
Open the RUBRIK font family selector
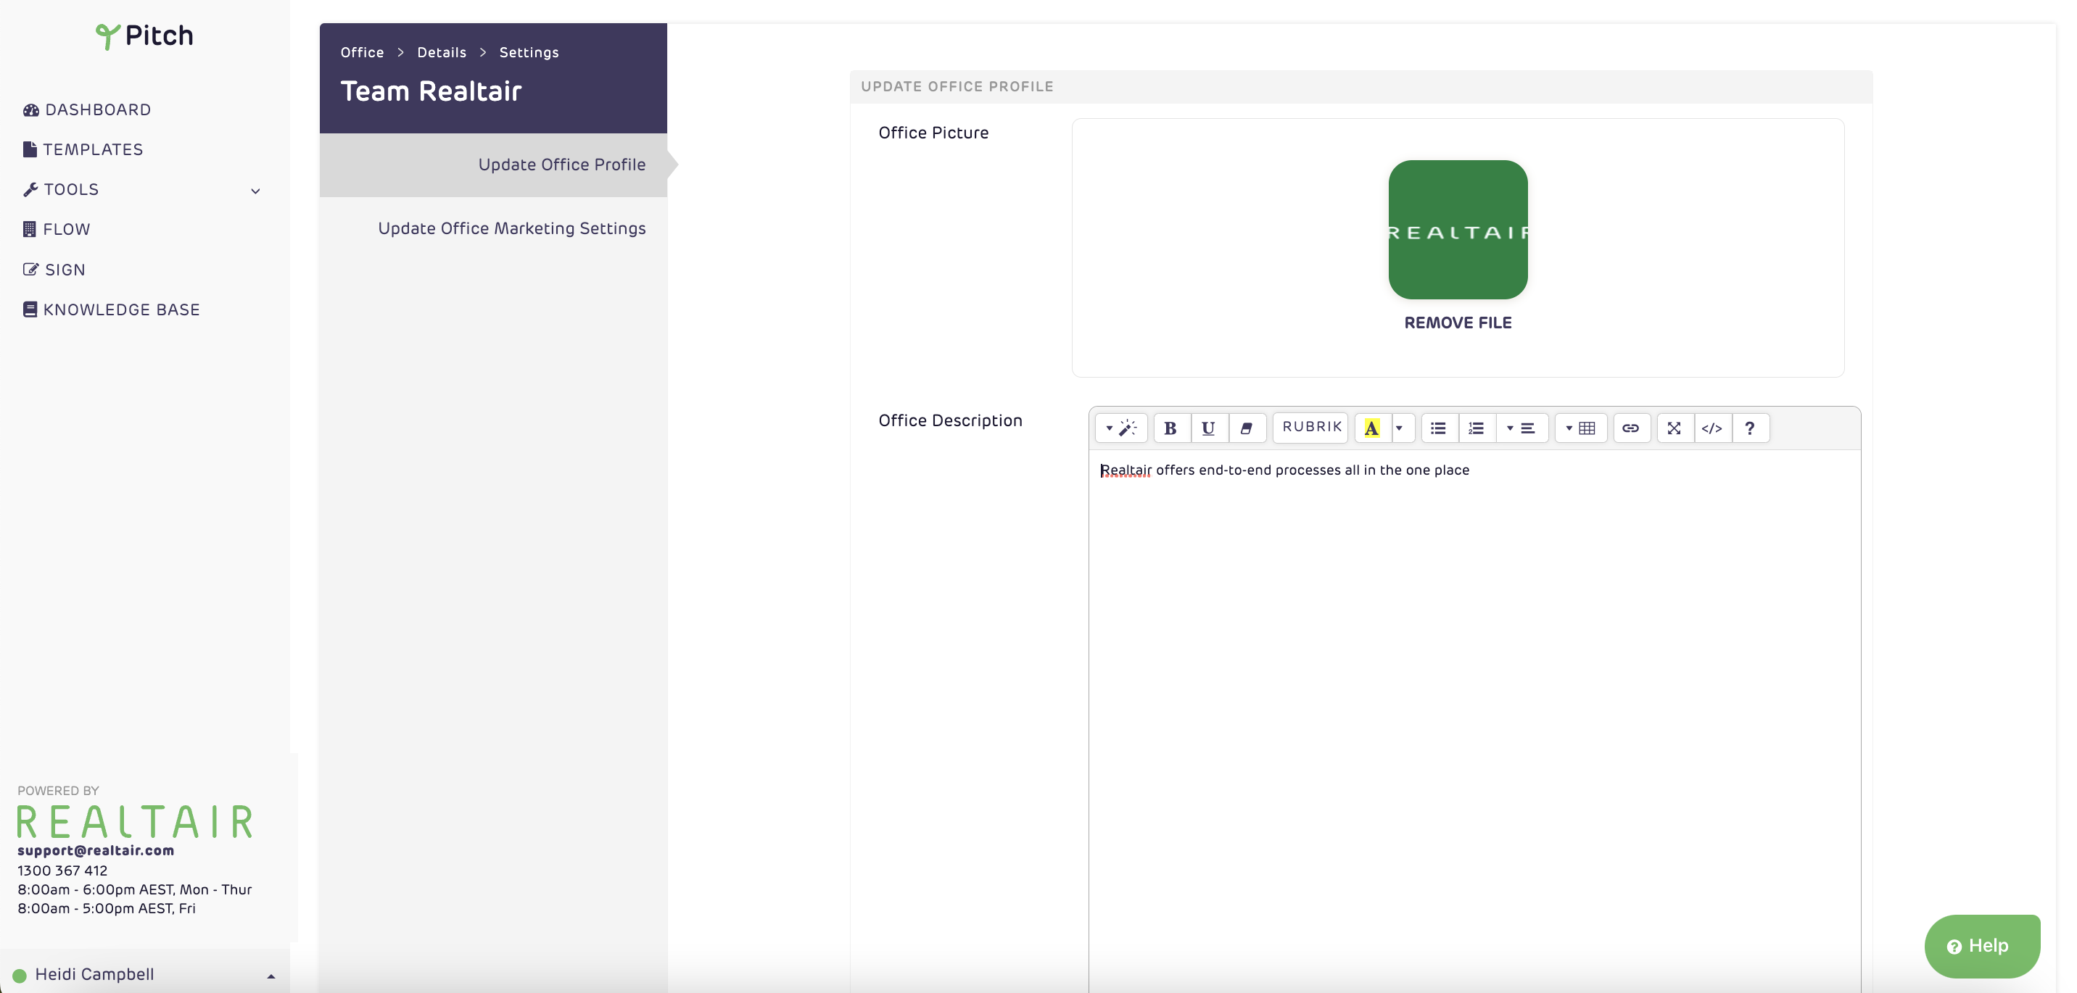click(1311, 427)
